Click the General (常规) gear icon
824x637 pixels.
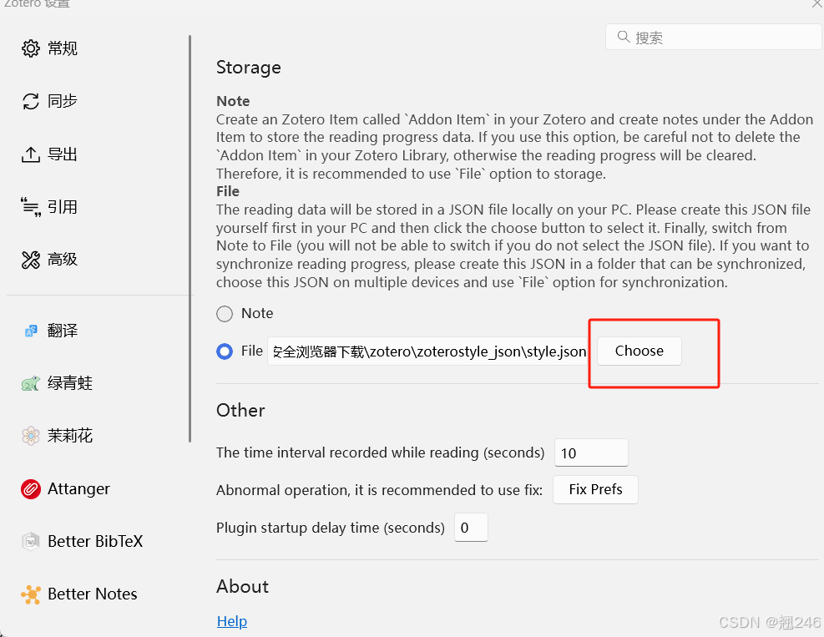tap(31, 48)
